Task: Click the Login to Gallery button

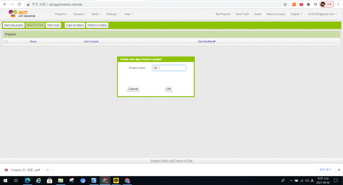Action: 75,25
